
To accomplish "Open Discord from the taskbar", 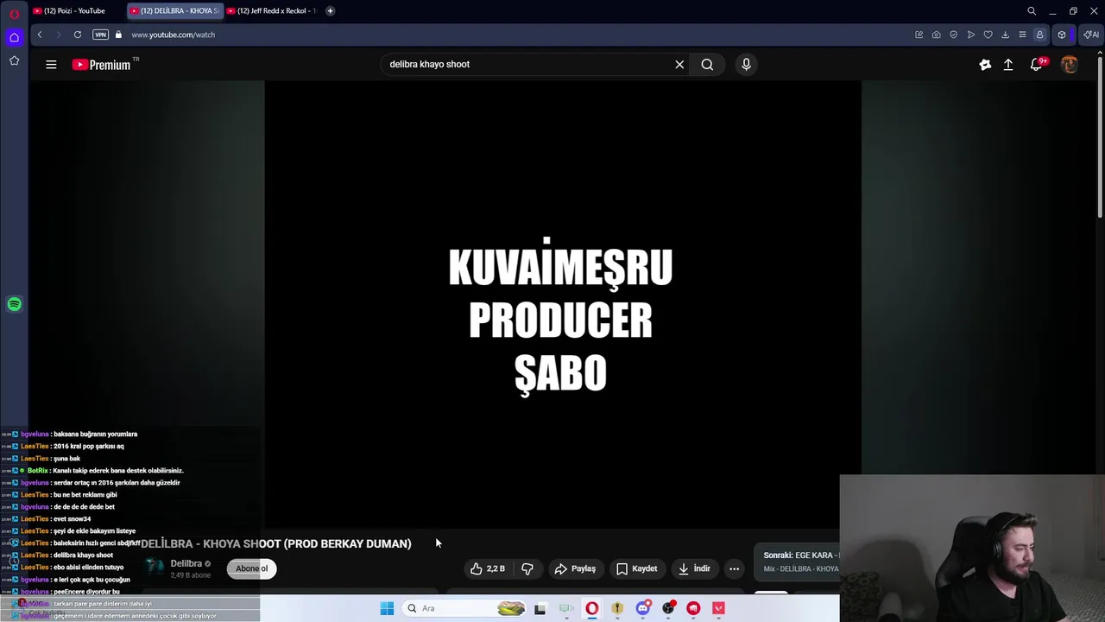I will (642, 608).
